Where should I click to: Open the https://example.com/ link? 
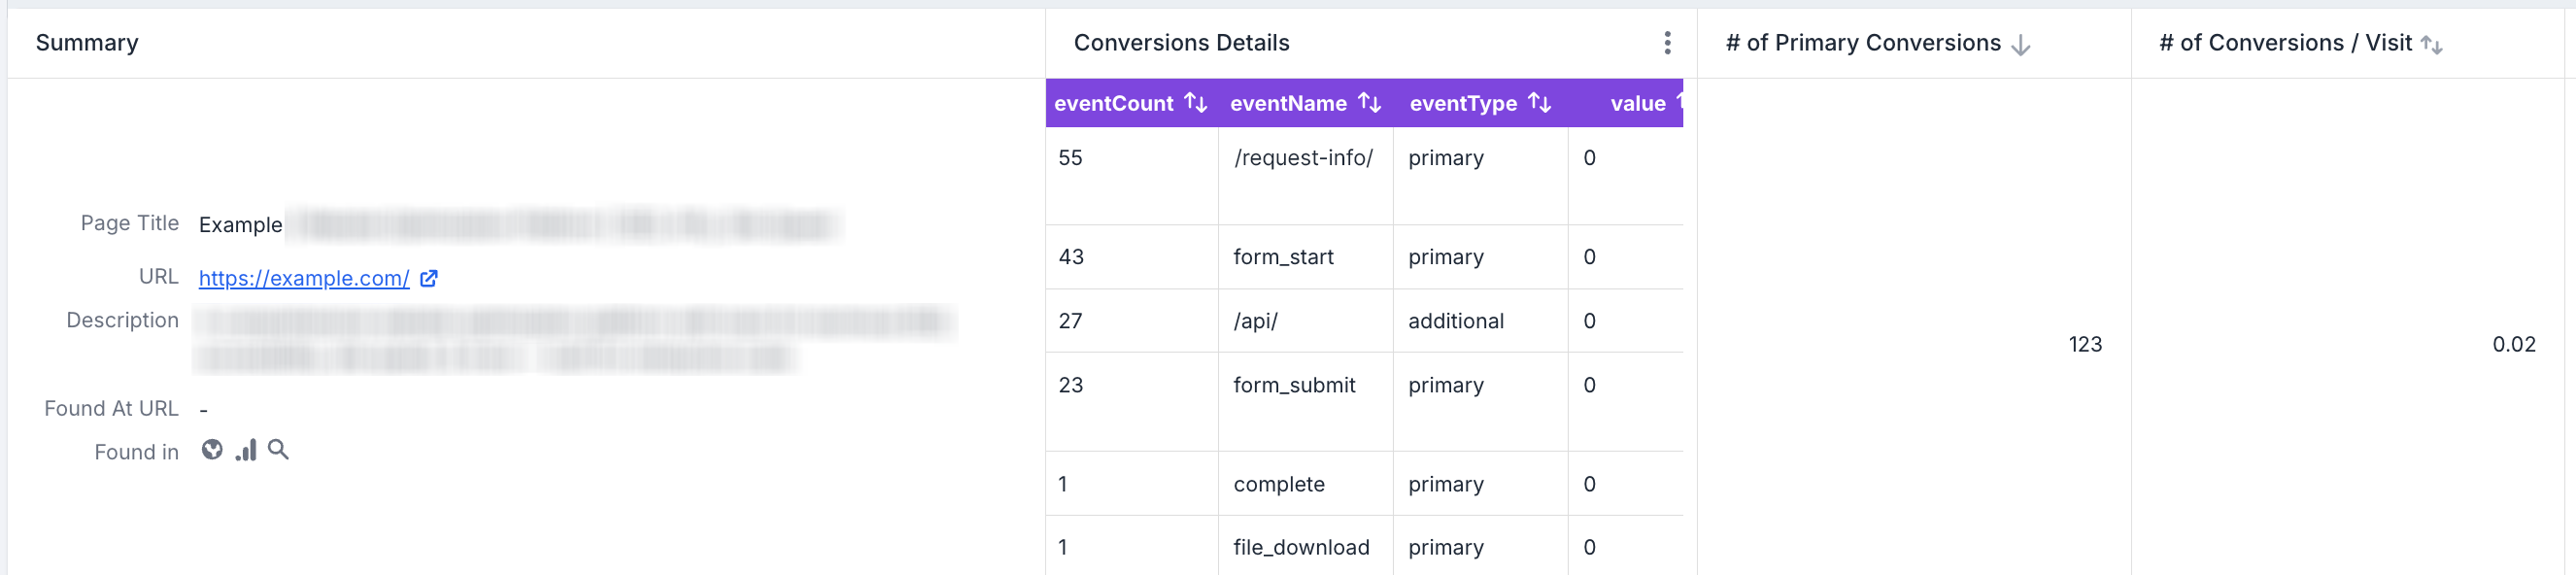(x=304, y=278)
